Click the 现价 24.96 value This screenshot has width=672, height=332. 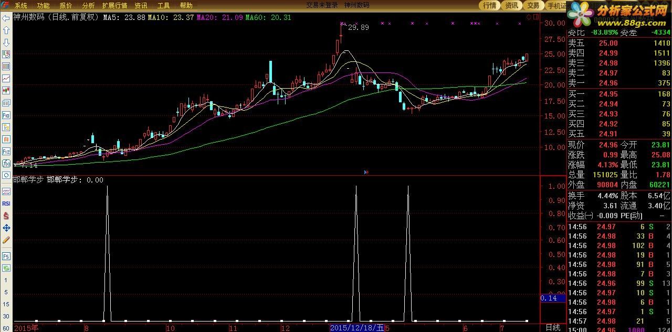coord(607,145)
